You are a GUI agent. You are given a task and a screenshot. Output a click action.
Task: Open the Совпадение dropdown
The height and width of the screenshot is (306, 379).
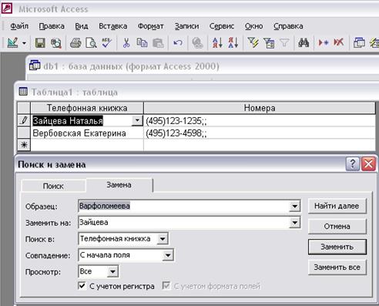point(168,255)
